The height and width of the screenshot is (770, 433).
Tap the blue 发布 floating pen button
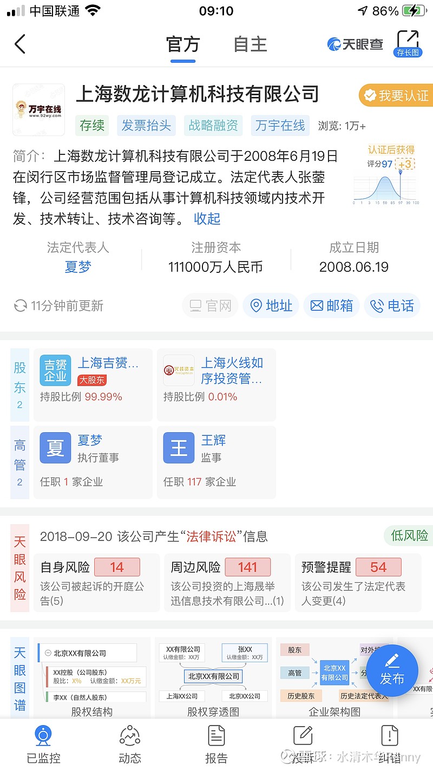click(392, 670)
